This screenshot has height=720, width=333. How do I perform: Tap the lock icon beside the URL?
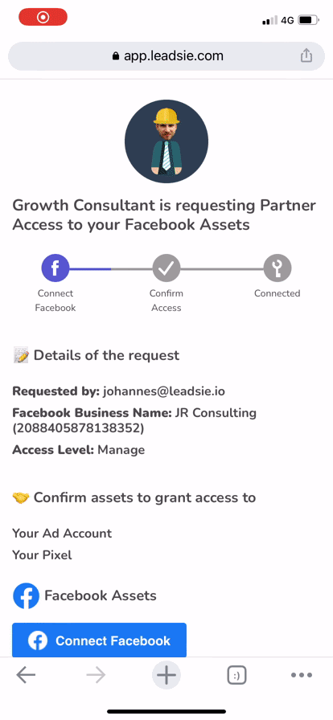[x=116, y=56]
